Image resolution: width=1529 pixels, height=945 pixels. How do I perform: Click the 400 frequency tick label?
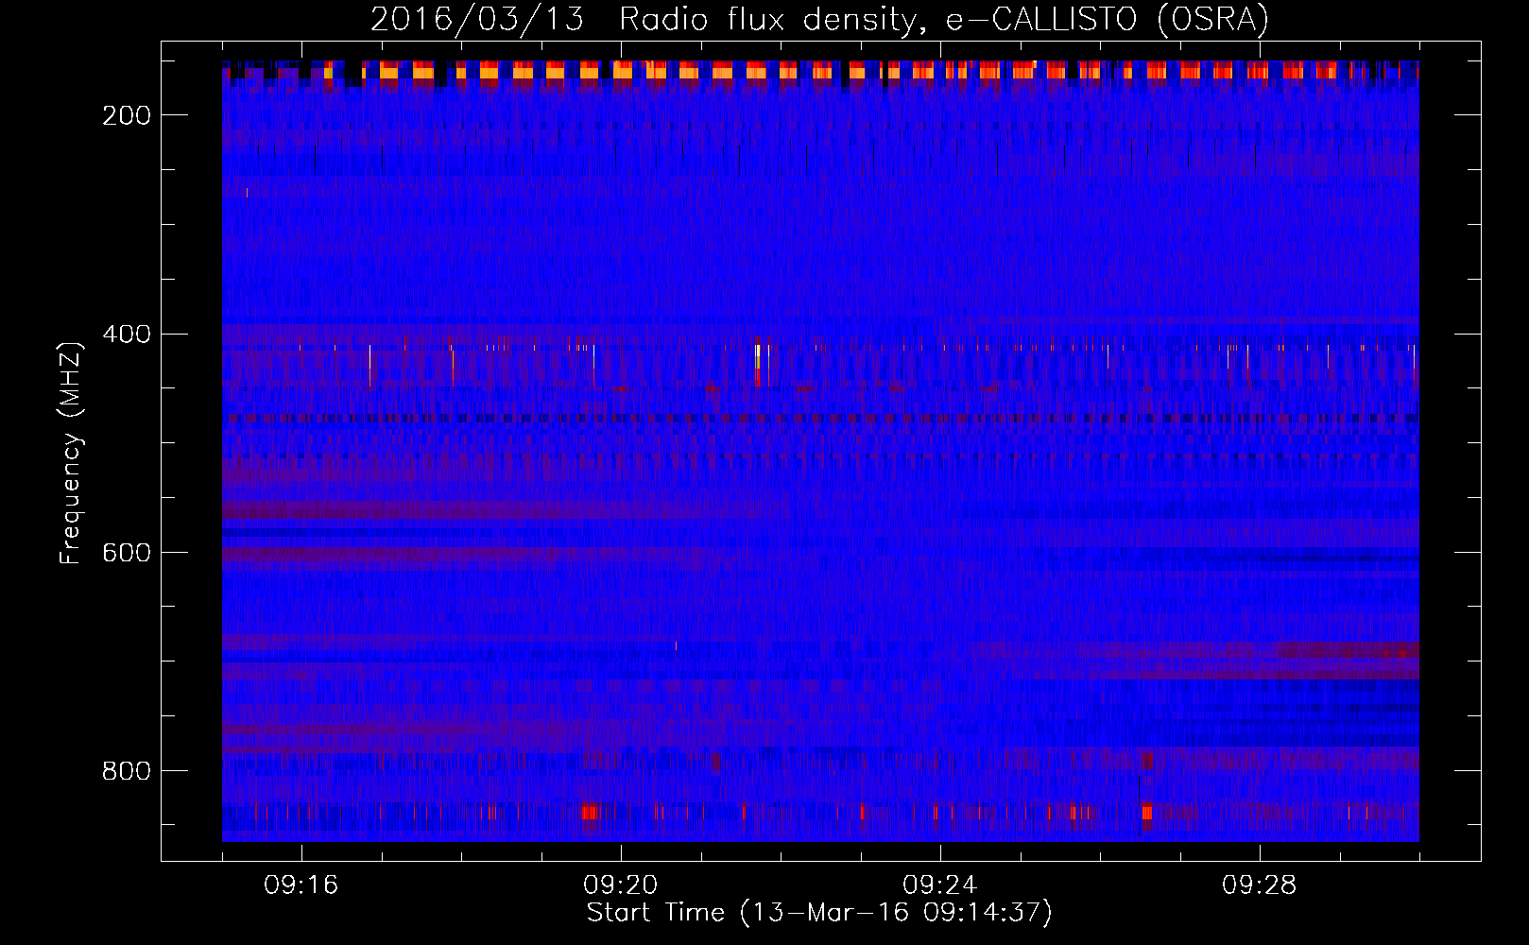pos(127,335)
